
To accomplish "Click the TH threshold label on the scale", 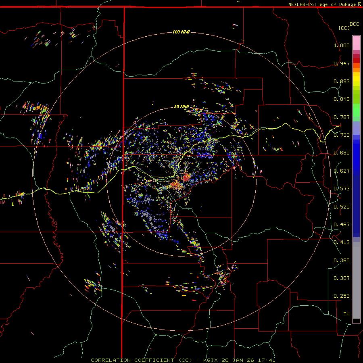I will point(346,314).
